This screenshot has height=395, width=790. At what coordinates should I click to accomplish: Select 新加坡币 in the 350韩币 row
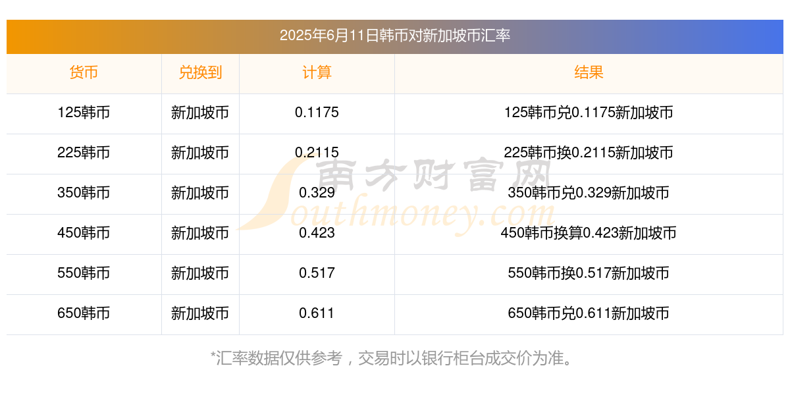[x=200, y=193]
